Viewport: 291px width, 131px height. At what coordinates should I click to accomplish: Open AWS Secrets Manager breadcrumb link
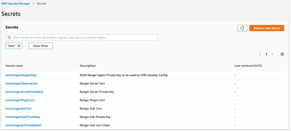click(x=16, y=4)
